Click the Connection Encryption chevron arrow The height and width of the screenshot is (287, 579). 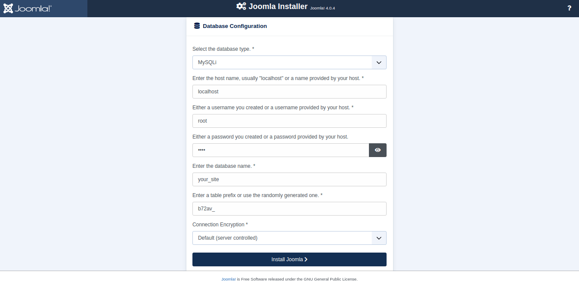point(379,238)
